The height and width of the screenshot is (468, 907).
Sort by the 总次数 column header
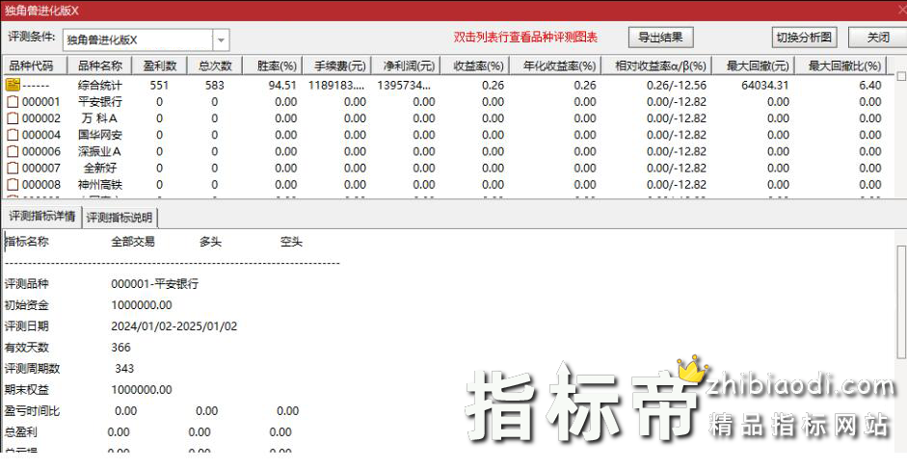pos(215,65)
